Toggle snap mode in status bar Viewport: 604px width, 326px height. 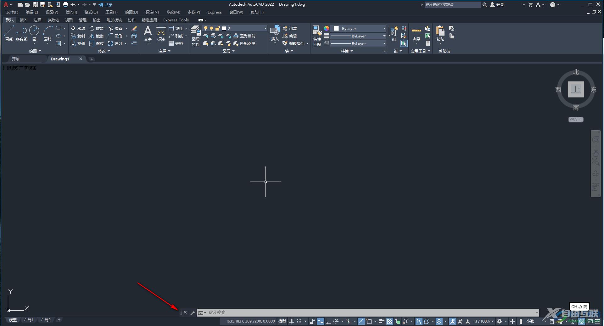(299, 321)
